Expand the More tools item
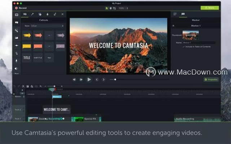Viewport: 231px width, 144px height. tap(17, 73)
